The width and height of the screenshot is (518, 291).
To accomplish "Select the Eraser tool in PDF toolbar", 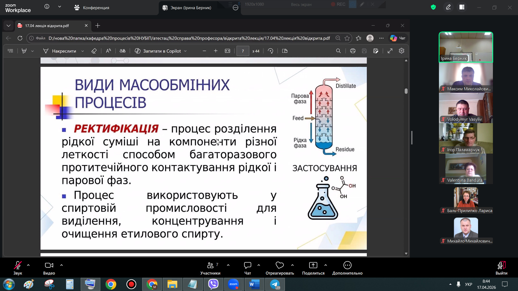I will tap(94, 51).
